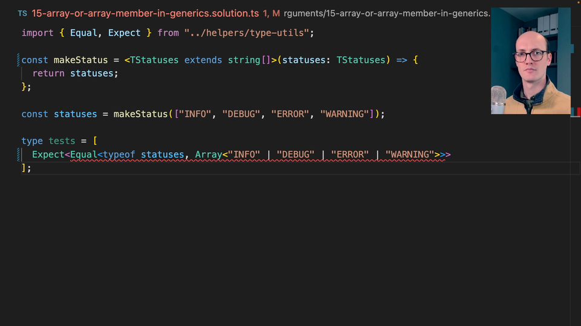Place cursor on Equal in the import statement
Screen dimensions: 581x326
click(x=84, y=33)
